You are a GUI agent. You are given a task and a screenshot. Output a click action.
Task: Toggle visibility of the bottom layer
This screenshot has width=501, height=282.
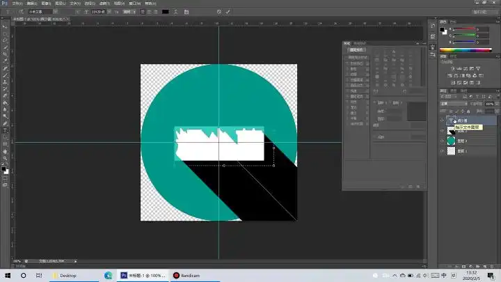pyautogui.click(x=443, y=151)
